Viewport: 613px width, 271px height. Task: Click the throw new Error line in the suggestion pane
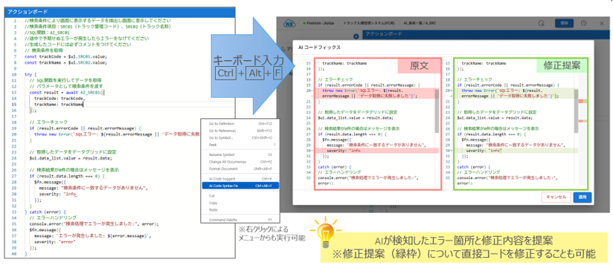tap(516, 93)
